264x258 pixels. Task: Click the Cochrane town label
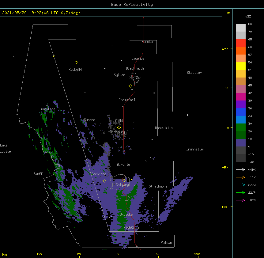click(x=99, y=174)
